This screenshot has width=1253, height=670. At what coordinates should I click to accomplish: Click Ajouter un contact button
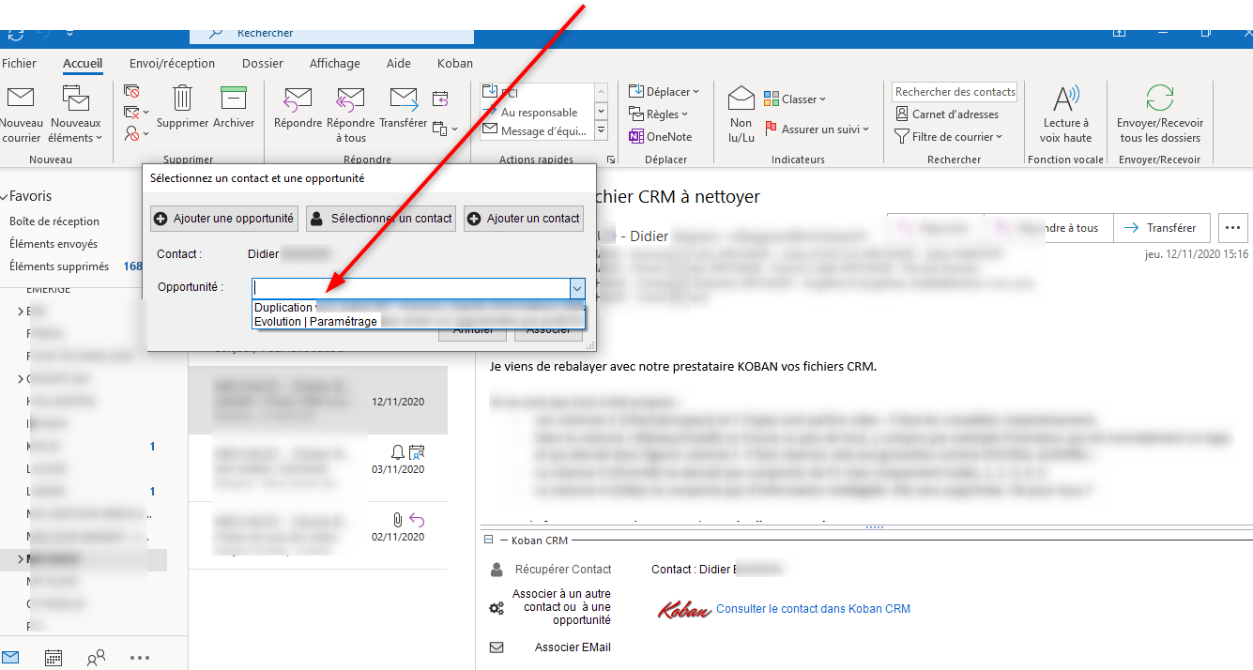coord(524,219)
